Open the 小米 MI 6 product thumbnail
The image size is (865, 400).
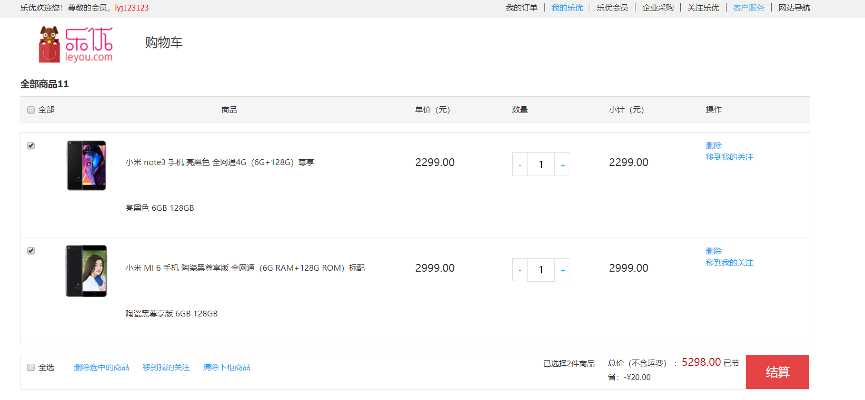86,271
